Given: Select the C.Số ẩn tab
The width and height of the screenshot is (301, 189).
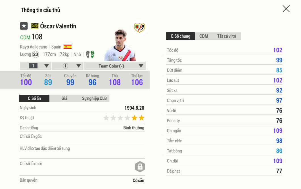Looking at the screenshot, I should 34,98.
